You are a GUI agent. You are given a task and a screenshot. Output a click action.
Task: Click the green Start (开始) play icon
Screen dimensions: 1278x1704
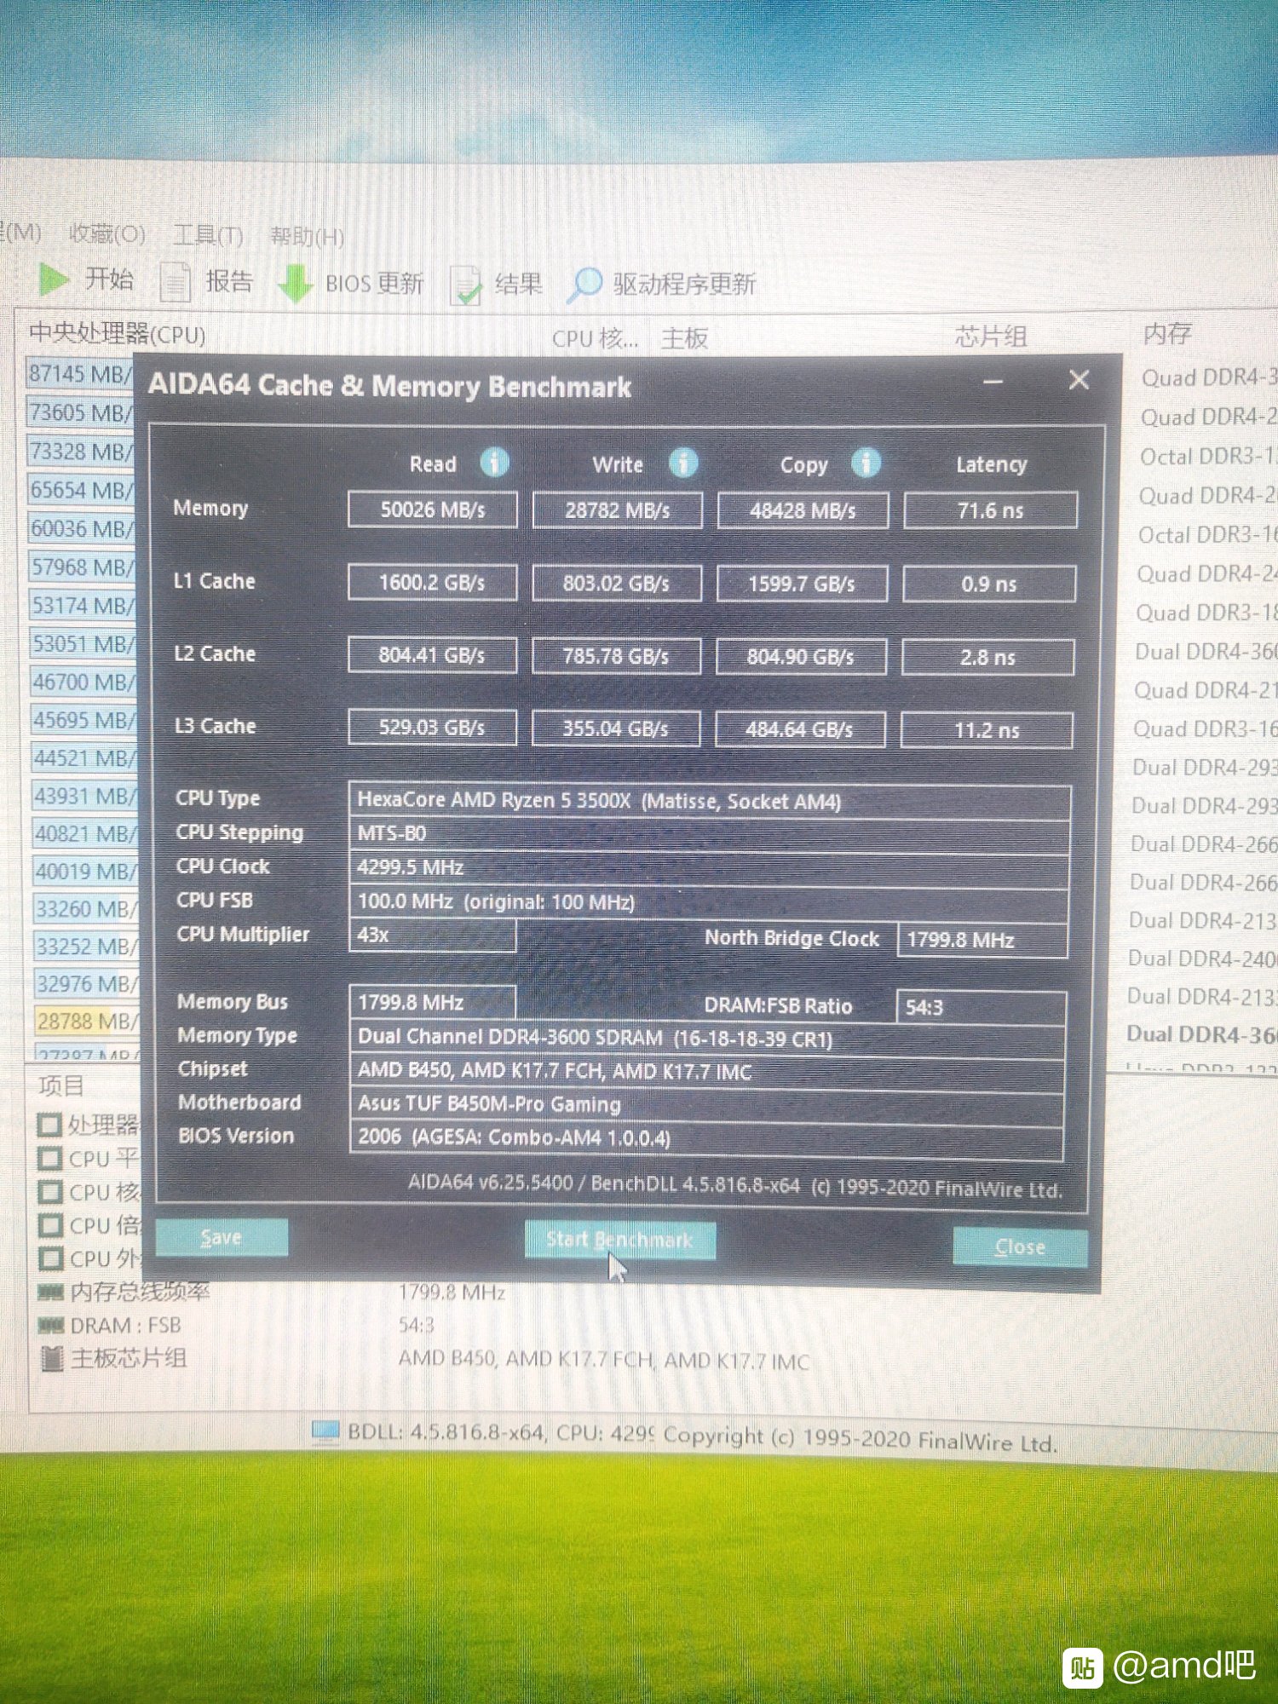(53, 279)
